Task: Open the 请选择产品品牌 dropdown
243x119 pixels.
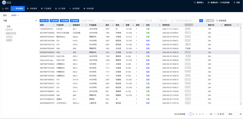Action: (x=111, y=21)
